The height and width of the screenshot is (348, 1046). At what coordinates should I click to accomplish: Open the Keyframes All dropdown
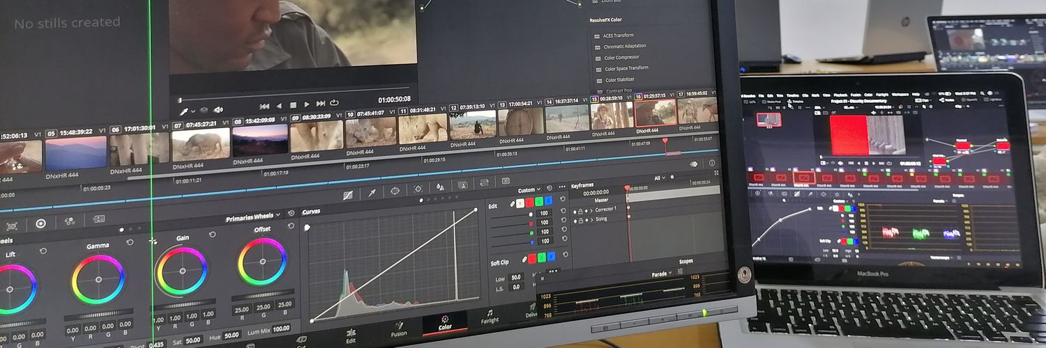660,177
